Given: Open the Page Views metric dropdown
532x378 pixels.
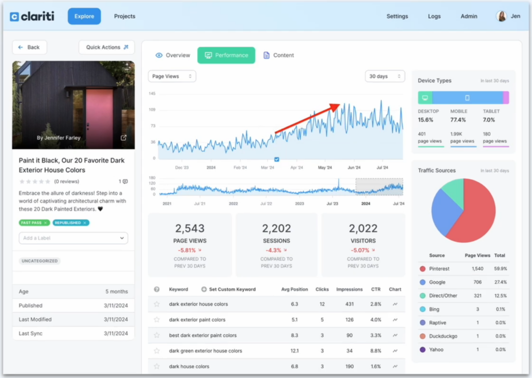Looking at the screenshot, I should pos(172,76).
